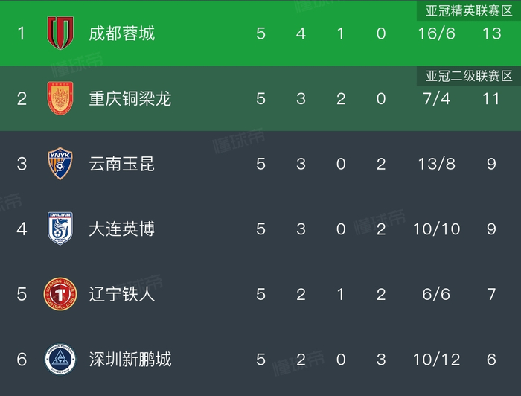521x396 pixels.
Task: Open team page for 重庆铜梁龙
Action: click(x=130, y=98)
